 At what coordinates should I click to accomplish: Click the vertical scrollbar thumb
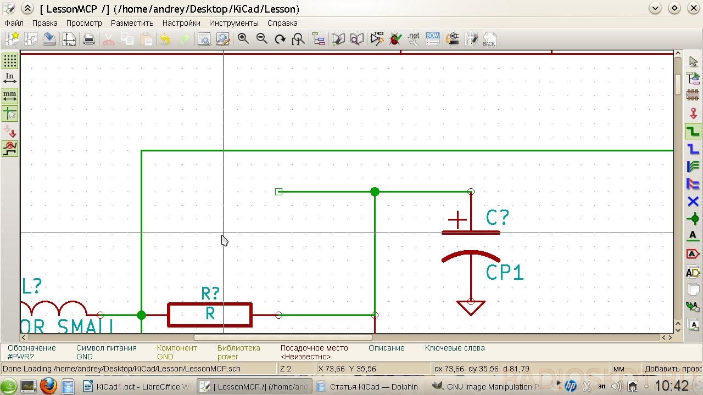[x=678, y=83]
